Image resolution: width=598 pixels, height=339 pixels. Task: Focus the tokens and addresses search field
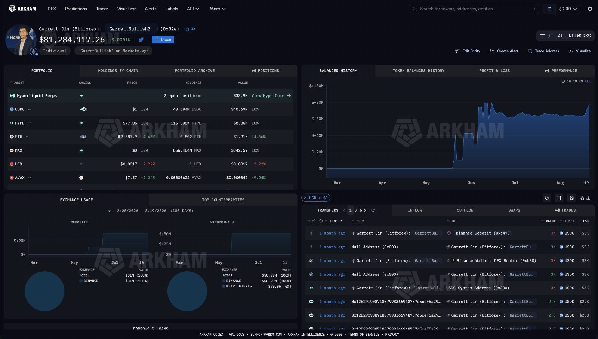click(x=474, y=9)
